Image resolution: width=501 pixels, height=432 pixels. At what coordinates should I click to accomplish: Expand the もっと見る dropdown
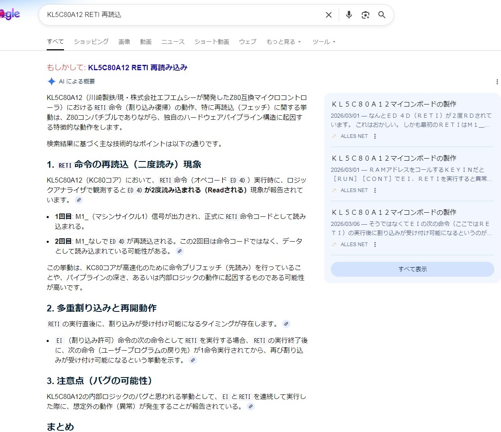[283, 42]
